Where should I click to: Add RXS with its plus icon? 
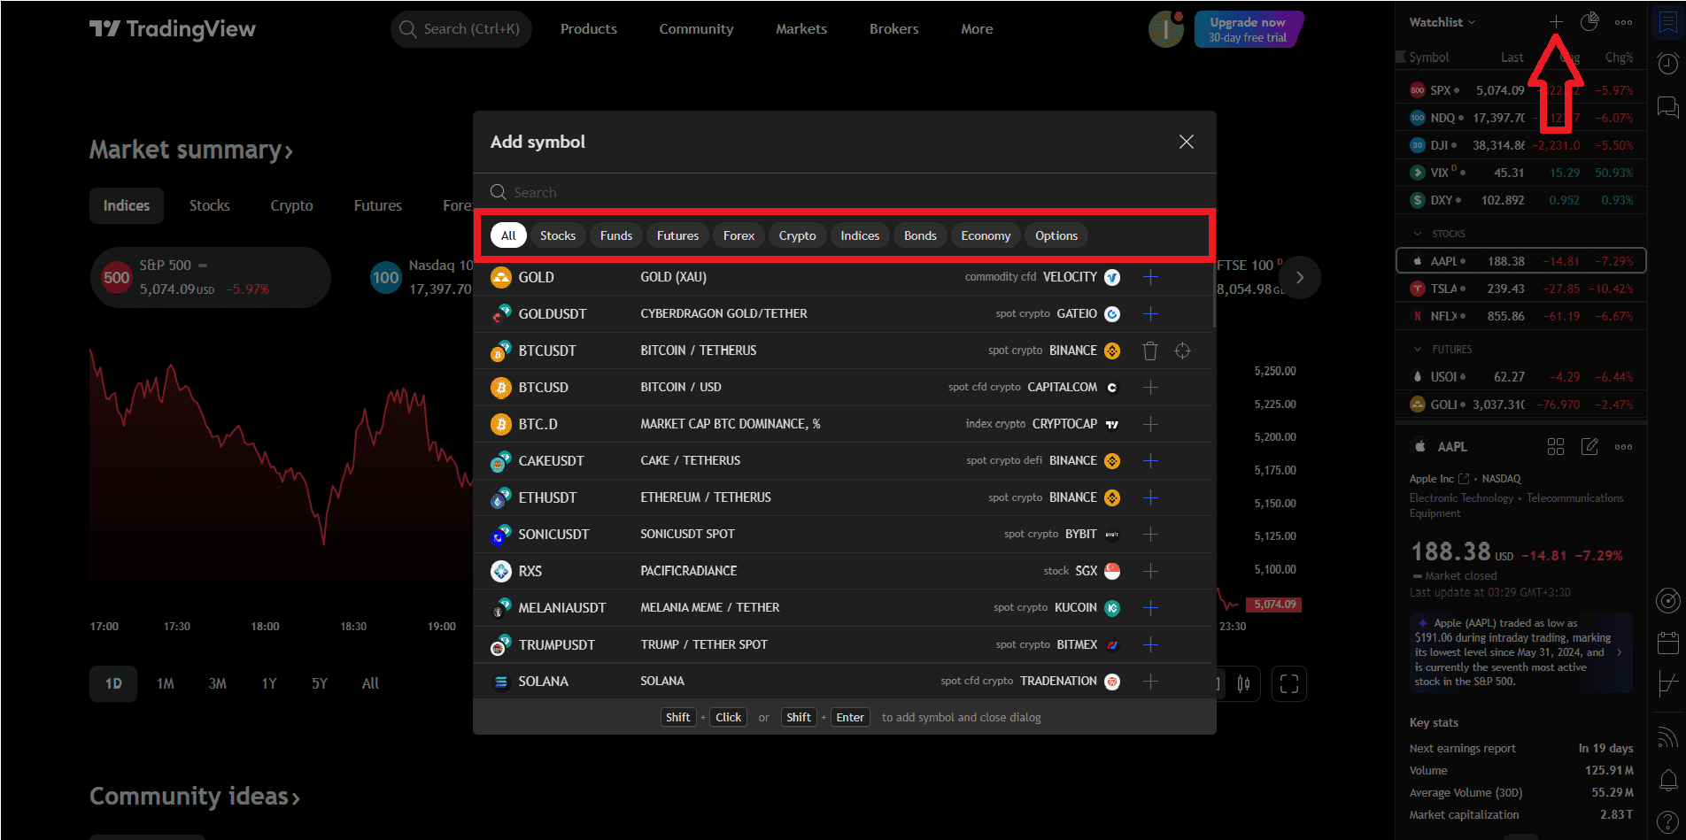[x=1150, y=571]
